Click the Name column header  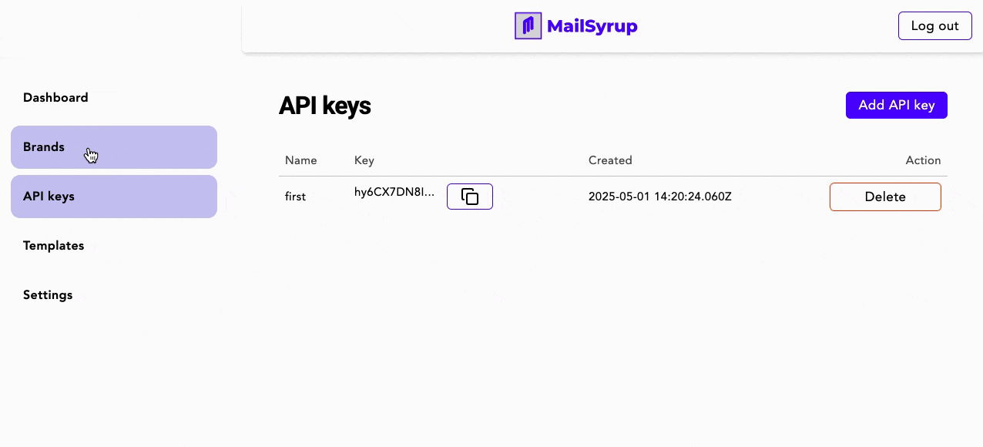click(x=300, y=160)
